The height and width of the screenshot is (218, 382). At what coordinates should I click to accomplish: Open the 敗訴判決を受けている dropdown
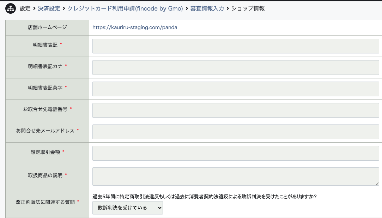pos(128,208)
